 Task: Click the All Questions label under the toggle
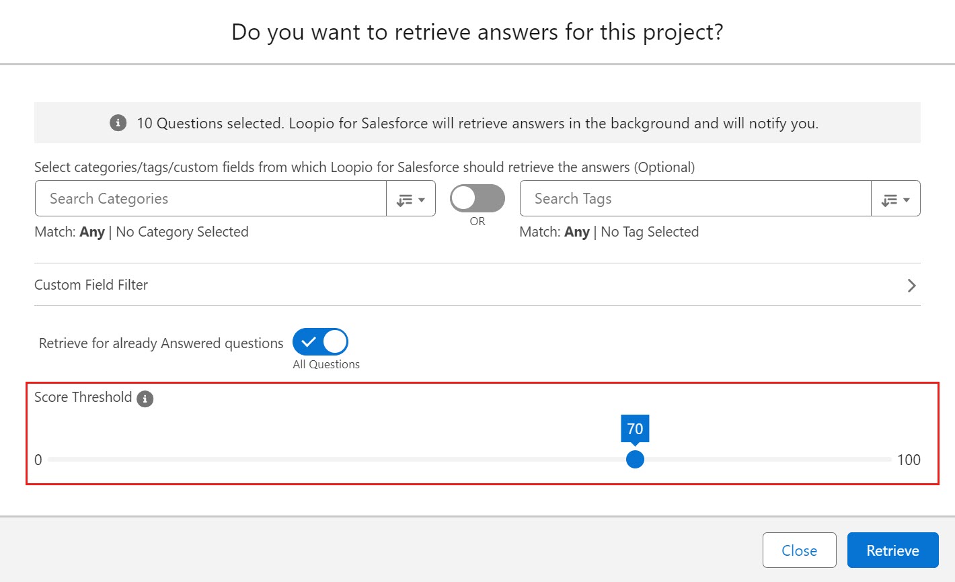click(326, 364)
